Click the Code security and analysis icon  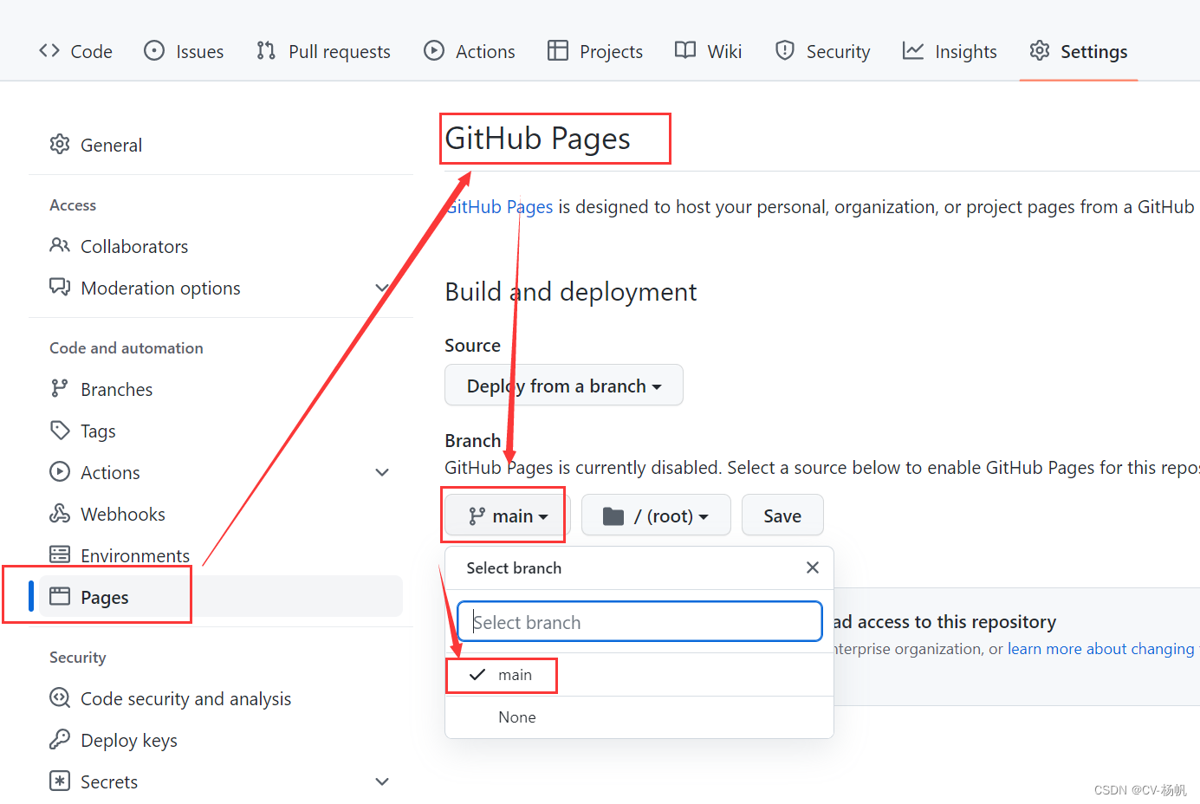(x=60, y=697)
